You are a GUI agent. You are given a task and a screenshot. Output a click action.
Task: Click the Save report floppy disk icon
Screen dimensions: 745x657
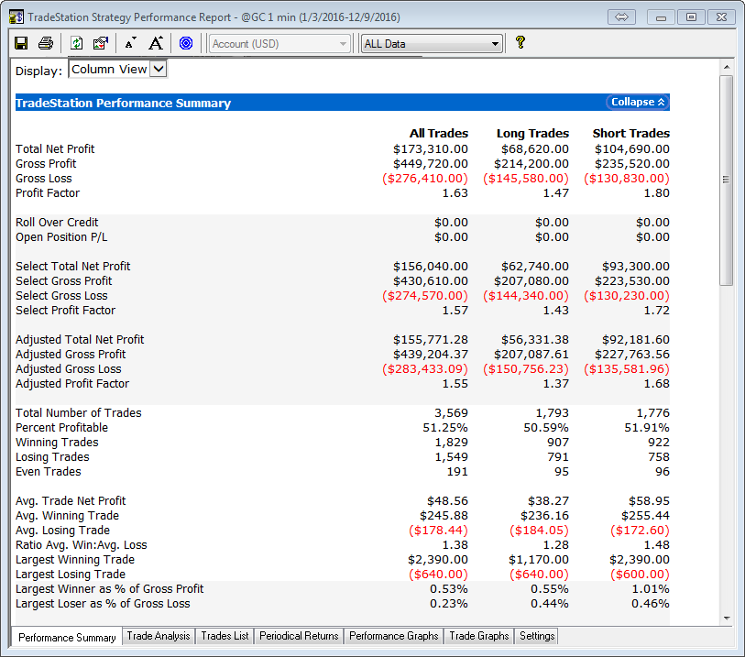(x=21, y=43)
